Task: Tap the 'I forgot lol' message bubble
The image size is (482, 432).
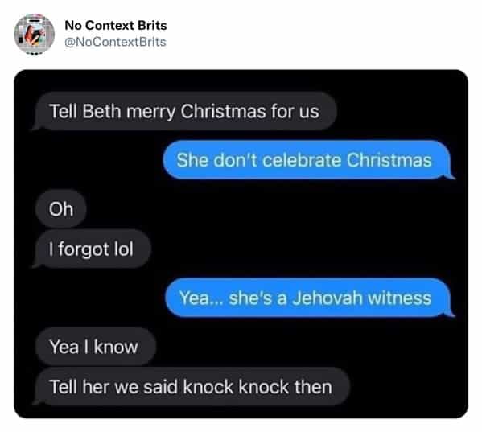Action: [92, 249]
